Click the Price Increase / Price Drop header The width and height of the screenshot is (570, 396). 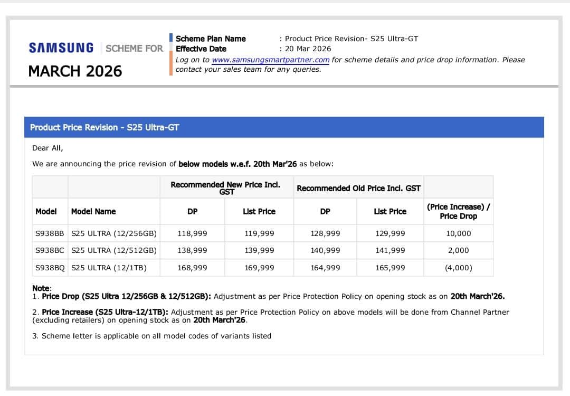[x=458, y=211]
